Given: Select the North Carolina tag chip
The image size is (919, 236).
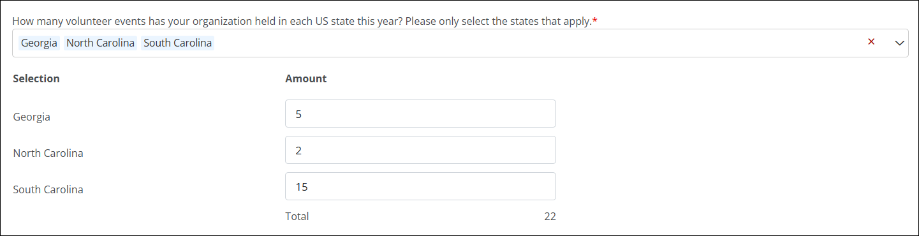Looking at the screenshot, I should 101,43.
